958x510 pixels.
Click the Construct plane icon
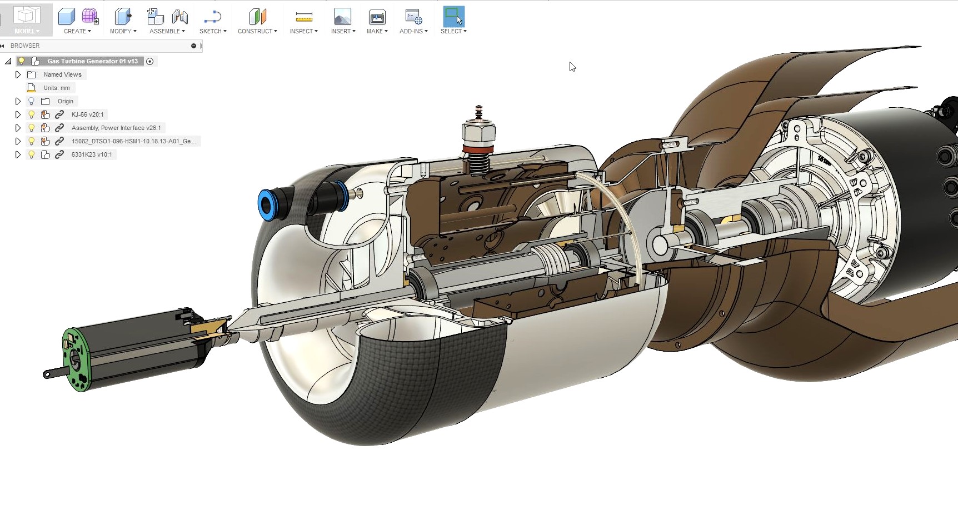(257, 17)
